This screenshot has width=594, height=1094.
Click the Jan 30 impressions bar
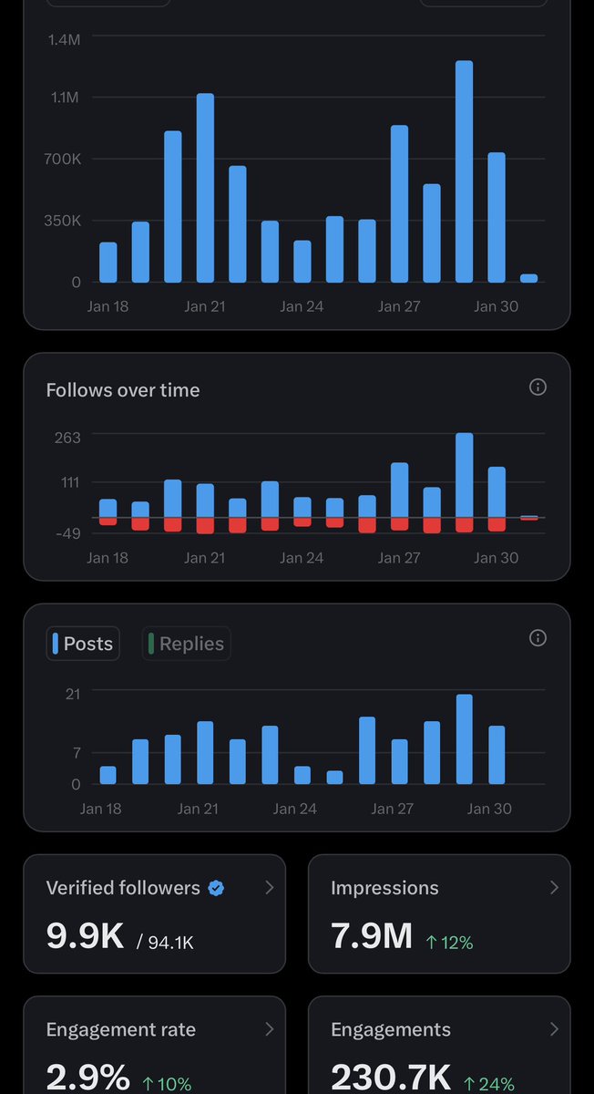(x=497, y=217)
